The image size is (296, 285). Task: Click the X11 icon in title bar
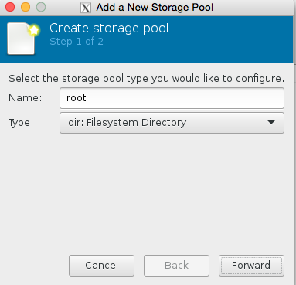pos(86,8)
